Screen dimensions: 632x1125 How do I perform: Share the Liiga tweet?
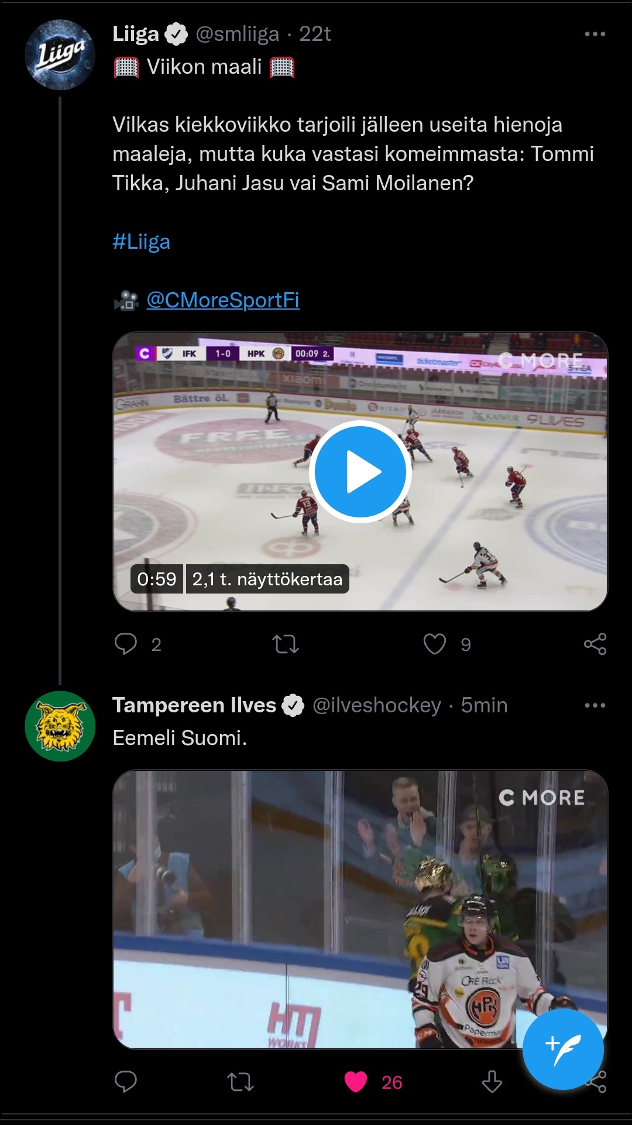(595, 644)
